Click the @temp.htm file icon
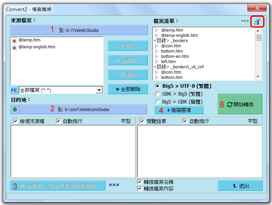This screenshot has height=205, width=272. (14, 40)
